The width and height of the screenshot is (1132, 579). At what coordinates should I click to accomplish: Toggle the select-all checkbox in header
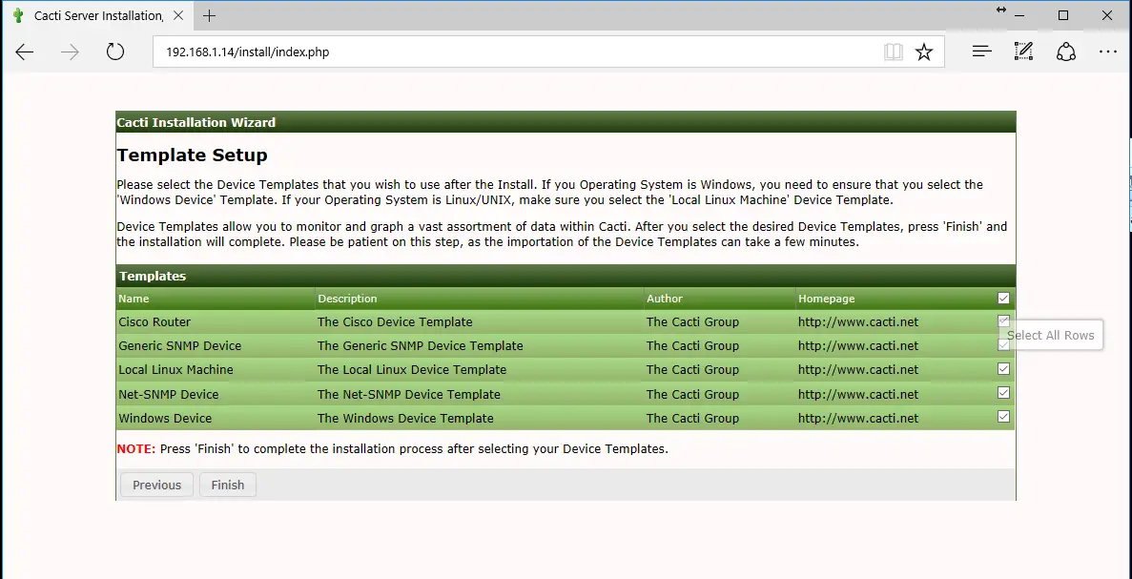coord(1003,299)
